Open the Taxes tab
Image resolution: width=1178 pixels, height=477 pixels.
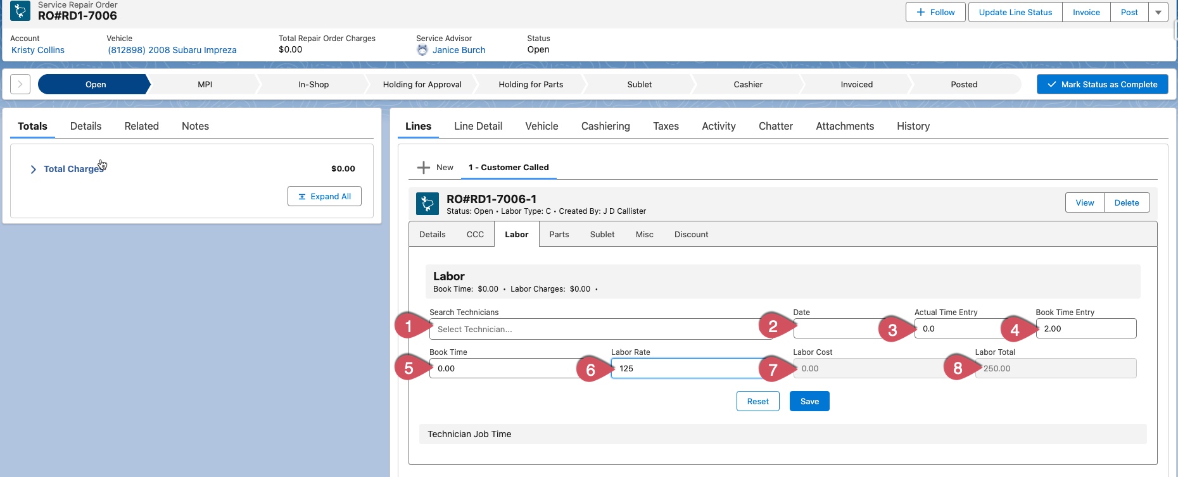tap(666, 126)
